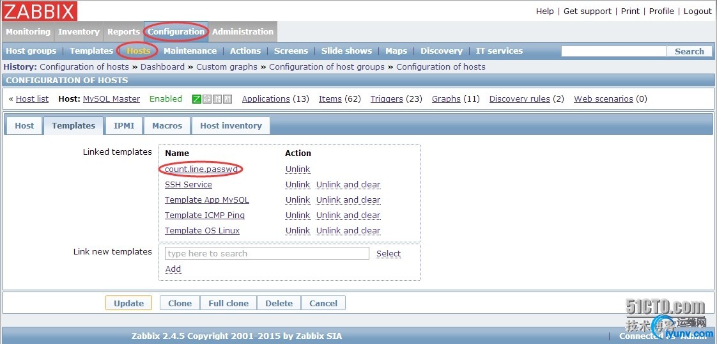This screenshot has width=717, height=344.
Task: Unlink and clear Template App MySQL
Action: 348,200
